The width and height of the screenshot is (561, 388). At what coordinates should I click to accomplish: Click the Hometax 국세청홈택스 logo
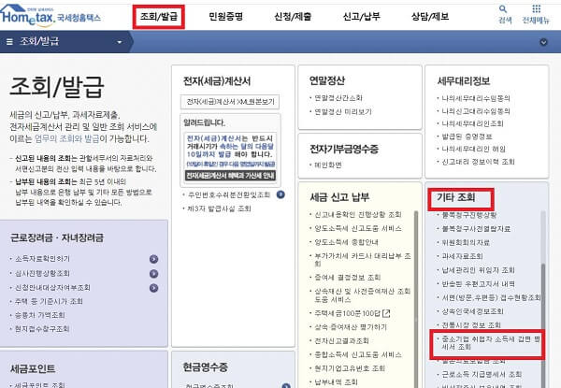[50, 16]
